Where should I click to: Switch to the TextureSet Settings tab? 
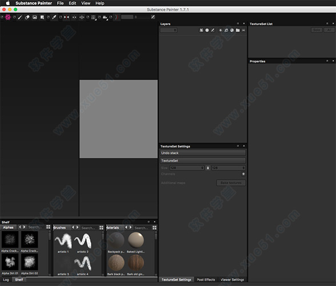point(177,280)
